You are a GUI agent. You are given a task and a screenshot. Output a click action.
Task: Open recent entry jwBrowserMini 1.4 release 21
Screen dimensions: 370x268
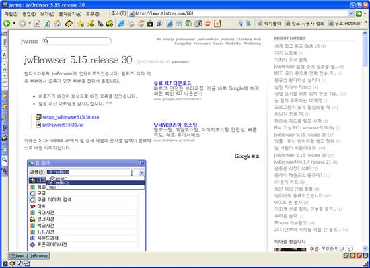(303, 162)
